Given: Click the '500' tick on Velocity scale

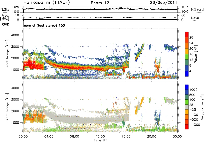Looking at the screenshot, I should pos(192,95).
